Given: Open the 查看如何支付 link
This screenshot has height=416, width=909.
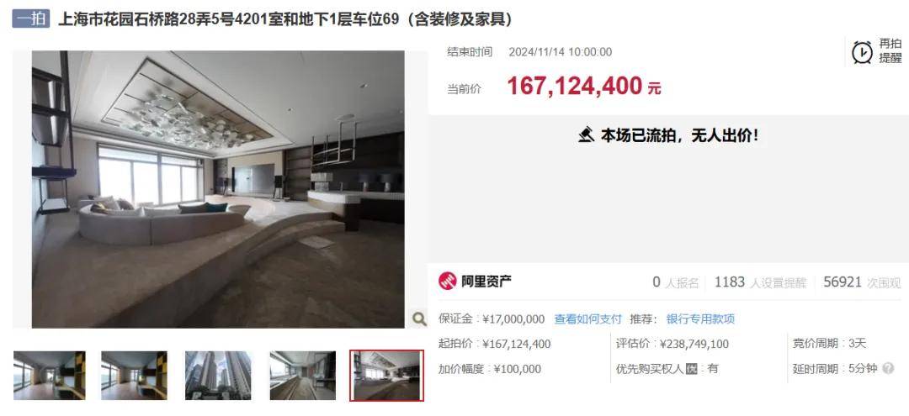Looking at the screenshot, I should pos(587,319).
